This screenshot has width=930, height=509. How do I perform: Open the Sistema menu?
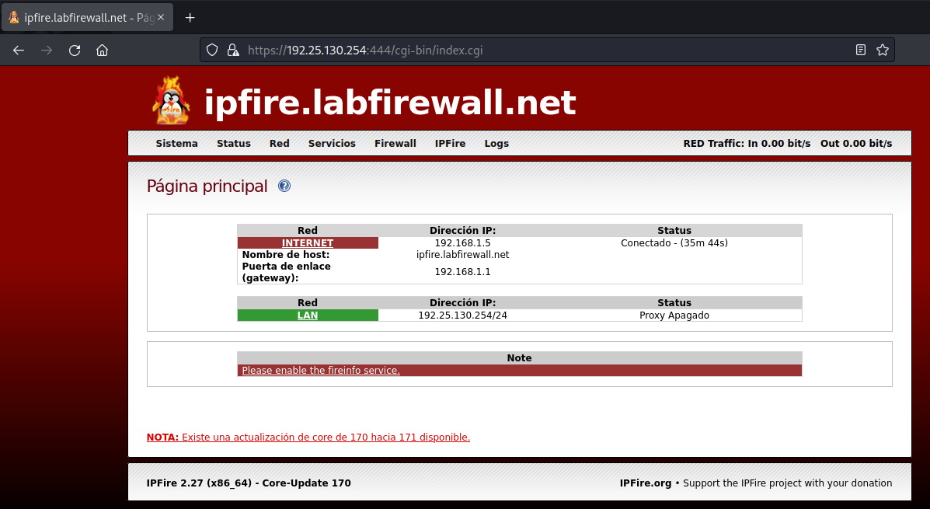[x=176, y=144]
